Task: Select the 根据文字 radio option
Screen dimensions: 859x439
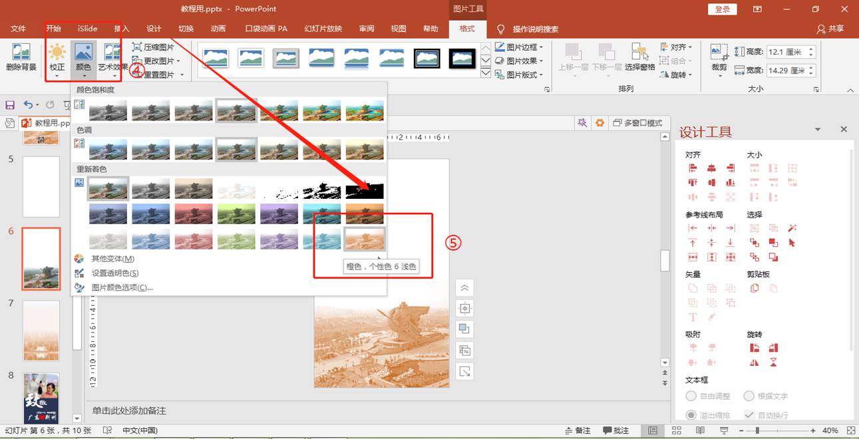Action: pyautogui.click(x=749, y=396)
